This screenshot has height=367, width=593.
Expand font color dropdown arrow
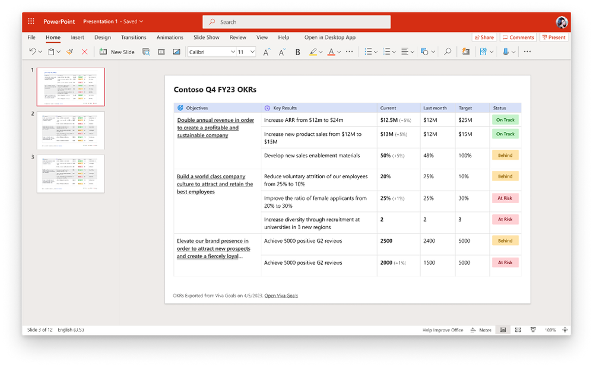pyautogui.click(x=339, y=52)
